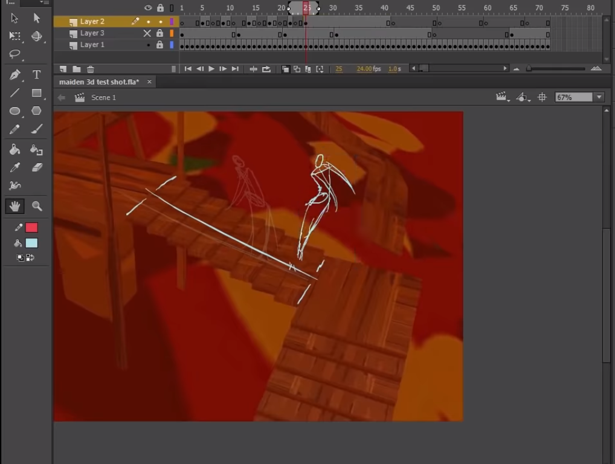Select Layer 3 in the timeline
The image size is (615, 464).
pos(92,33)
